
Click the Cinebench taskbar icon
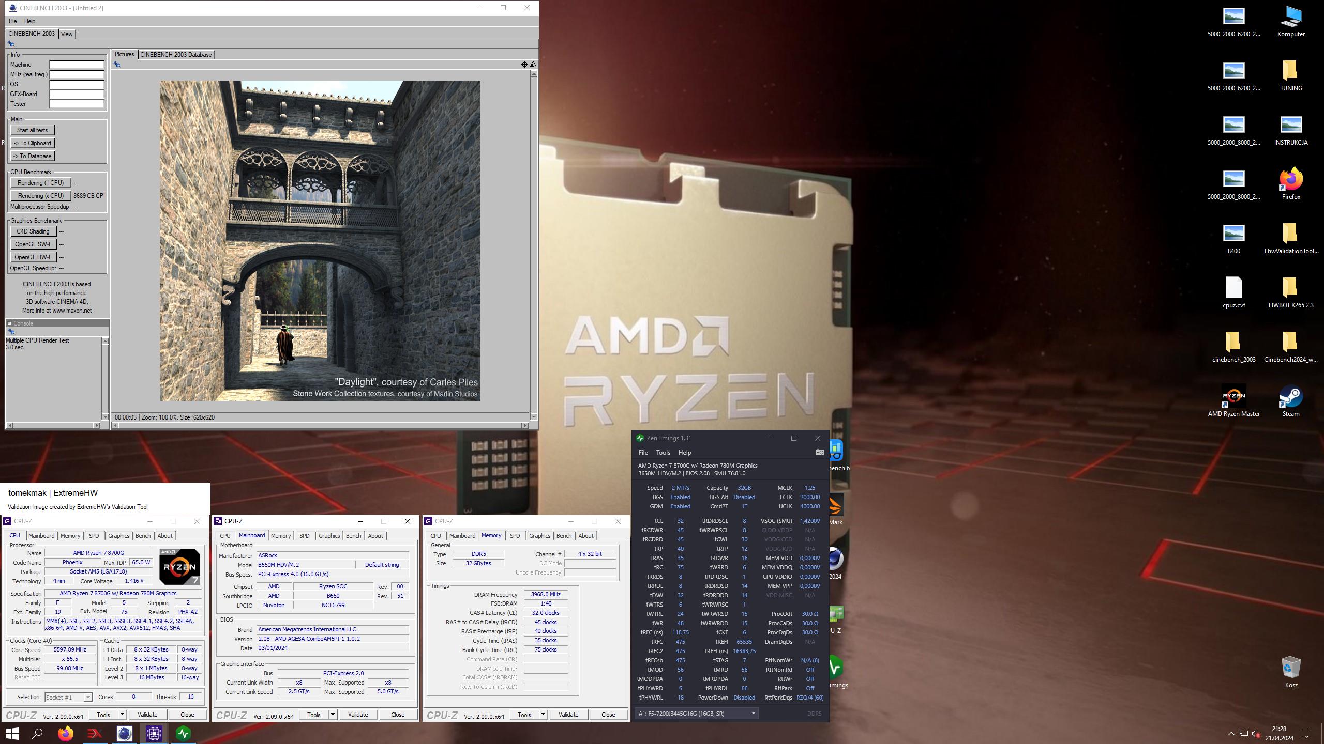[125, 733]
